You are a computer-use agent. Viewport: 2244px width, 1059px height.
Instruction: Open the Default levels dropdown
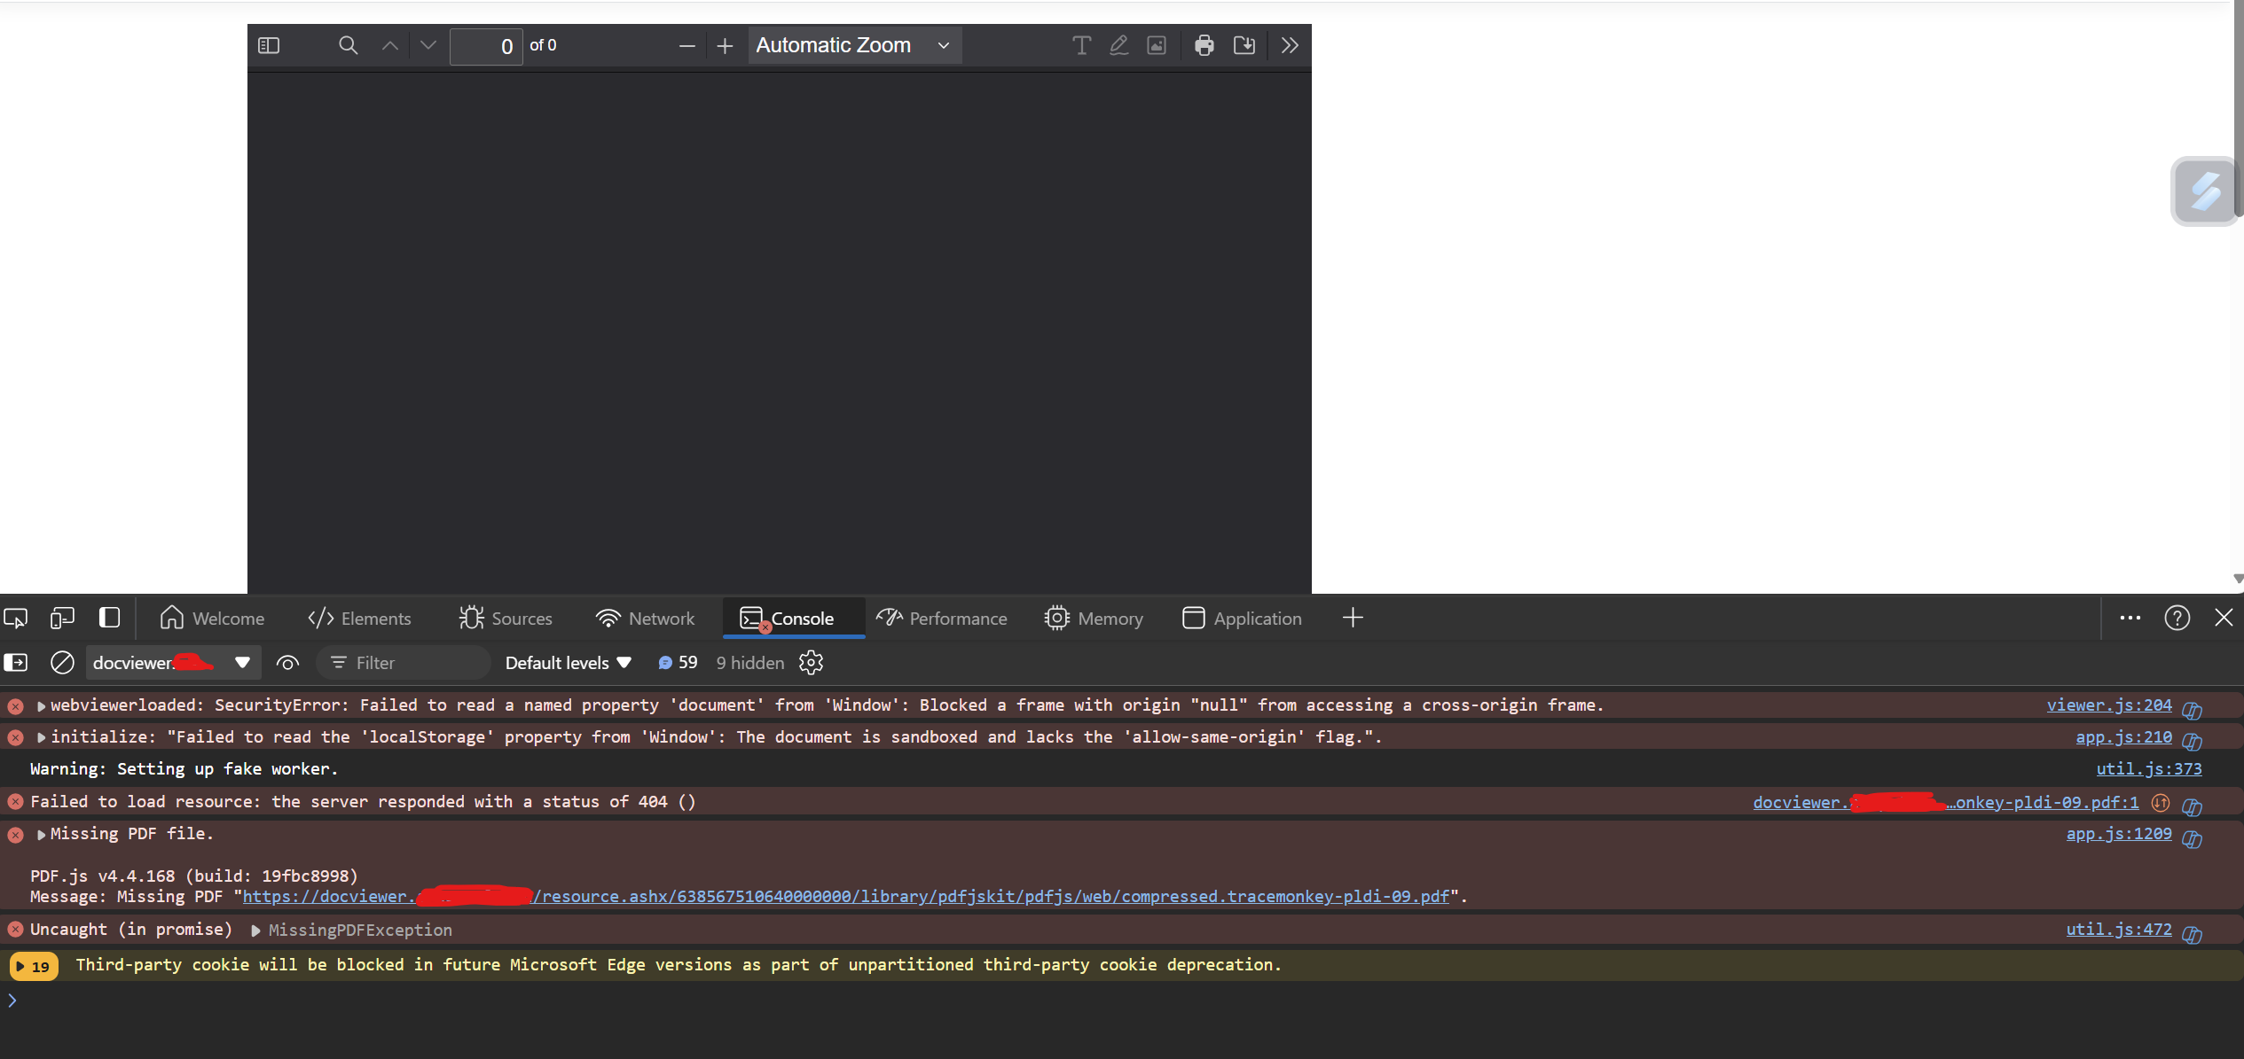568,663
